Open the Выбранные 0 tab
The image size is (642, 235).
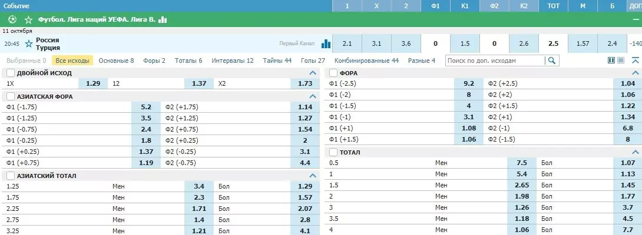pos(26,61)
